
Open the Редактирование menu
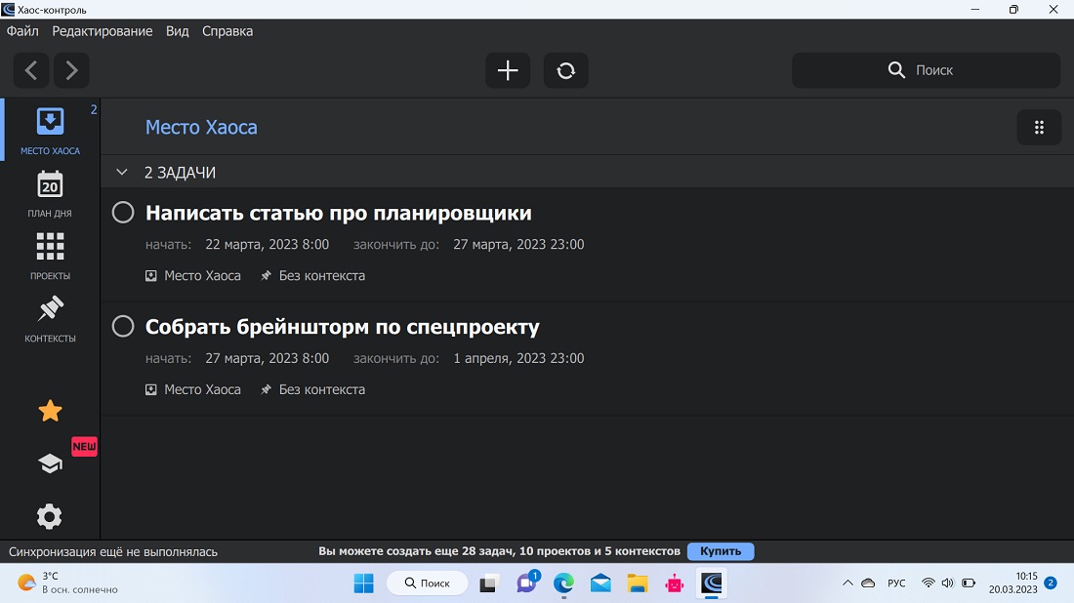[x=103, y=31]
